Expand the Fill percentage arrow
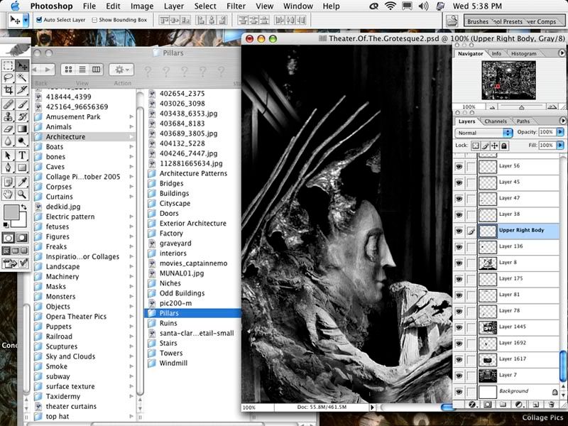The width and height of the screenshot is (568, 426). (561, 145)
